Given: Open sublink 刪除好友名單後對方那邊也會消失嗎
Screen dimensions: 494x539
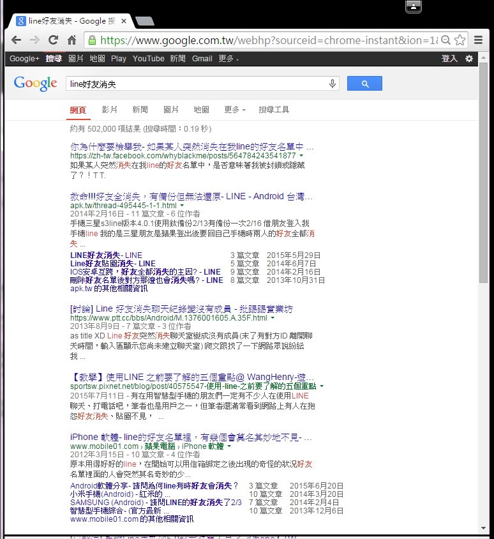Looking at the screenshot, I should [147, 280].
